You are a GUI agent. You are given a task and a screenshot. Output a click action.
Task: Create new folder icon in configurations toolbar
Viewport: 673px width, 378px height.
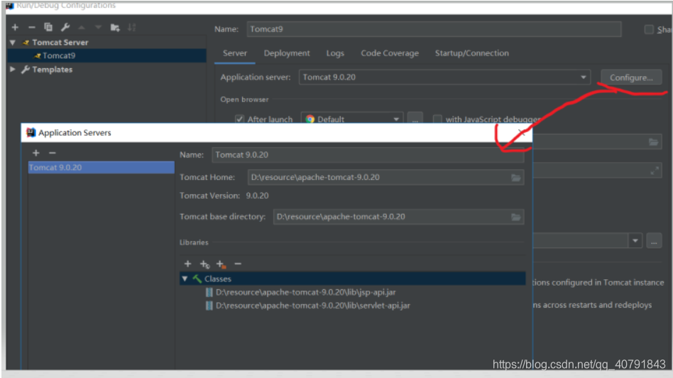pos(115,28)
